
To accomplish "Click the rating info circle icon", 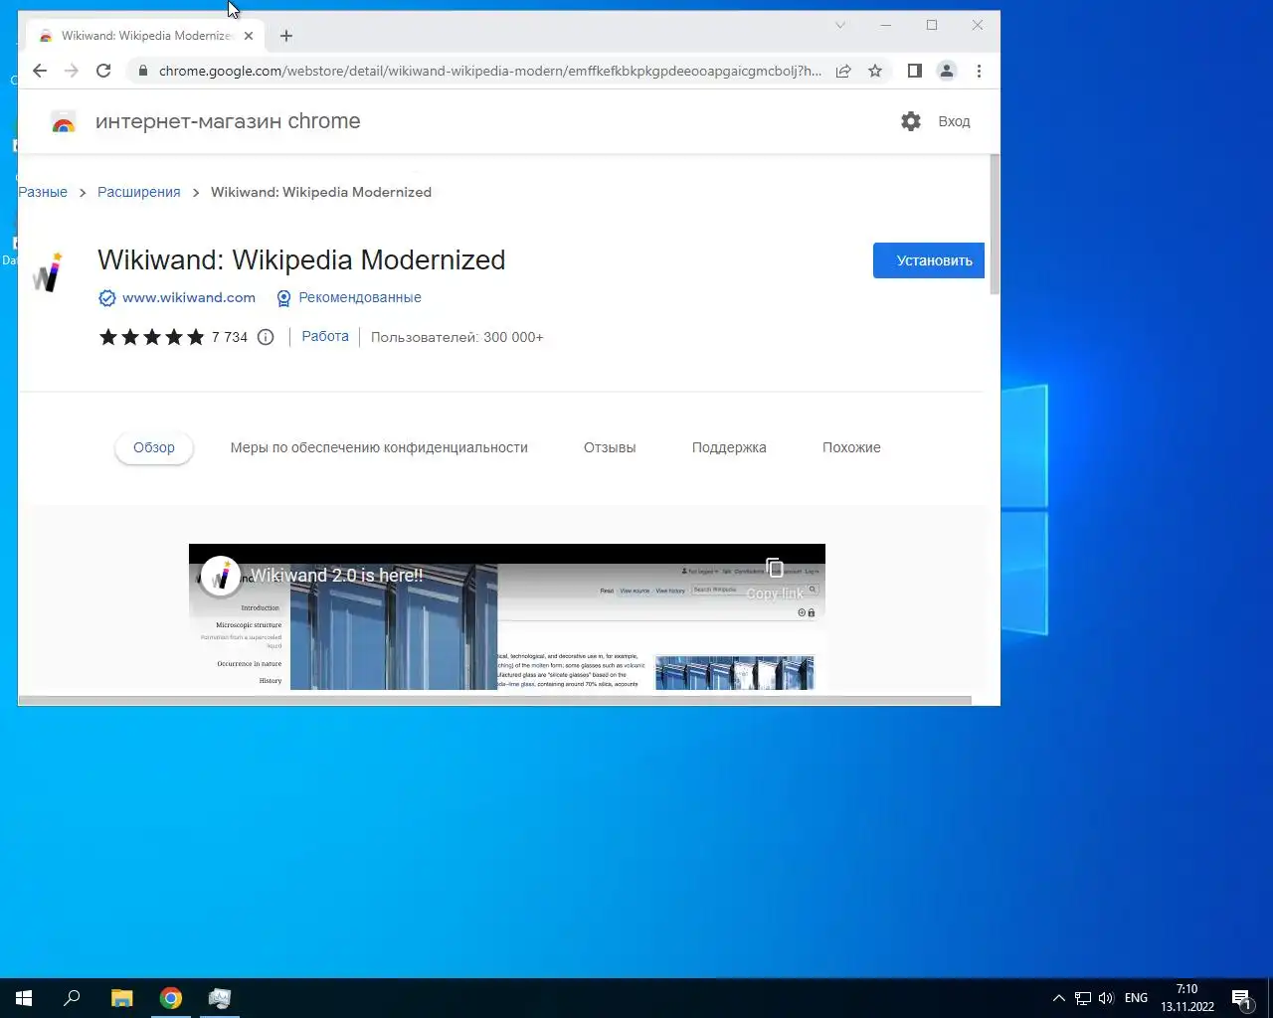I will [266, 337].
